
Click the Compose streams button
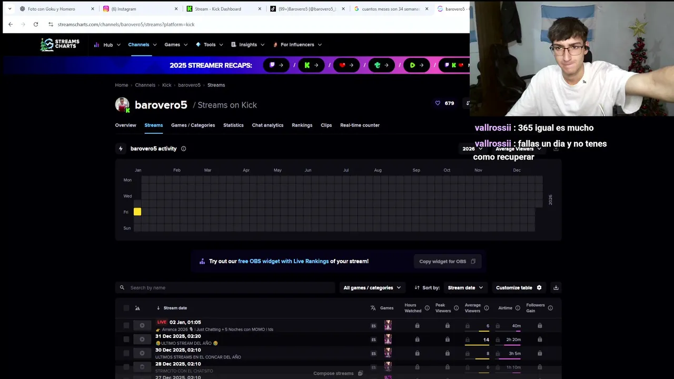pos(338,373)
